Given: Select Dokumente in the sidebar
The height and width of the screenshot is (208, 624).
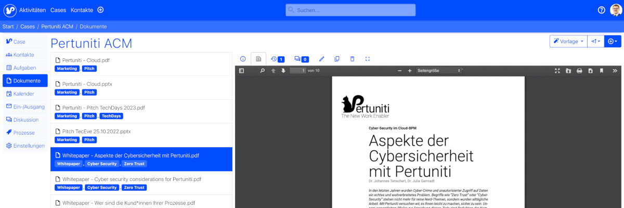Looking at the screenshot, I should point(25,81).
